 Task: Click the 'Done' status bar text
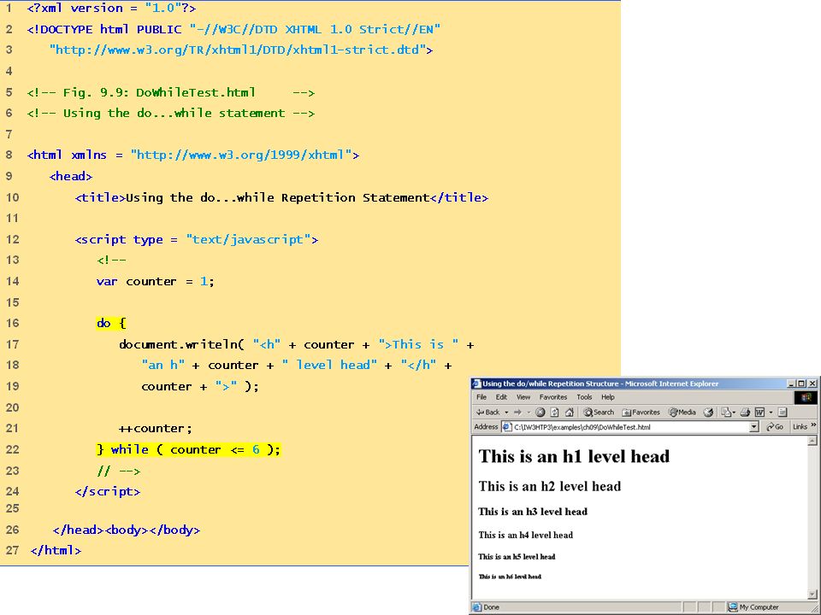point(491,607)
